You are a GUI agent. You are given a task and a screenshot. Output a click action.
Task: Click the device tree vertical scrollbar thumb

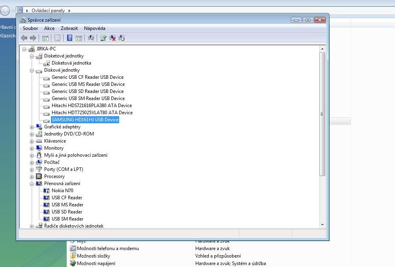tap(322, 114)
